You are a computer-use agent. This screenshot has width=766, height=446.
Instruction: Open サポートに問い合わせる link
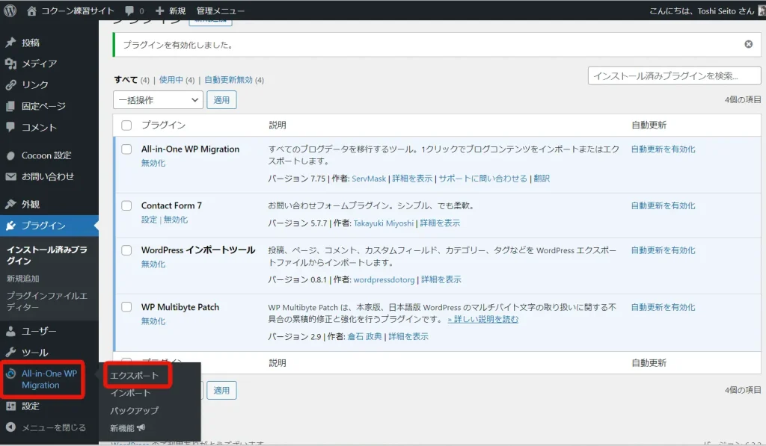coord(482,179)
